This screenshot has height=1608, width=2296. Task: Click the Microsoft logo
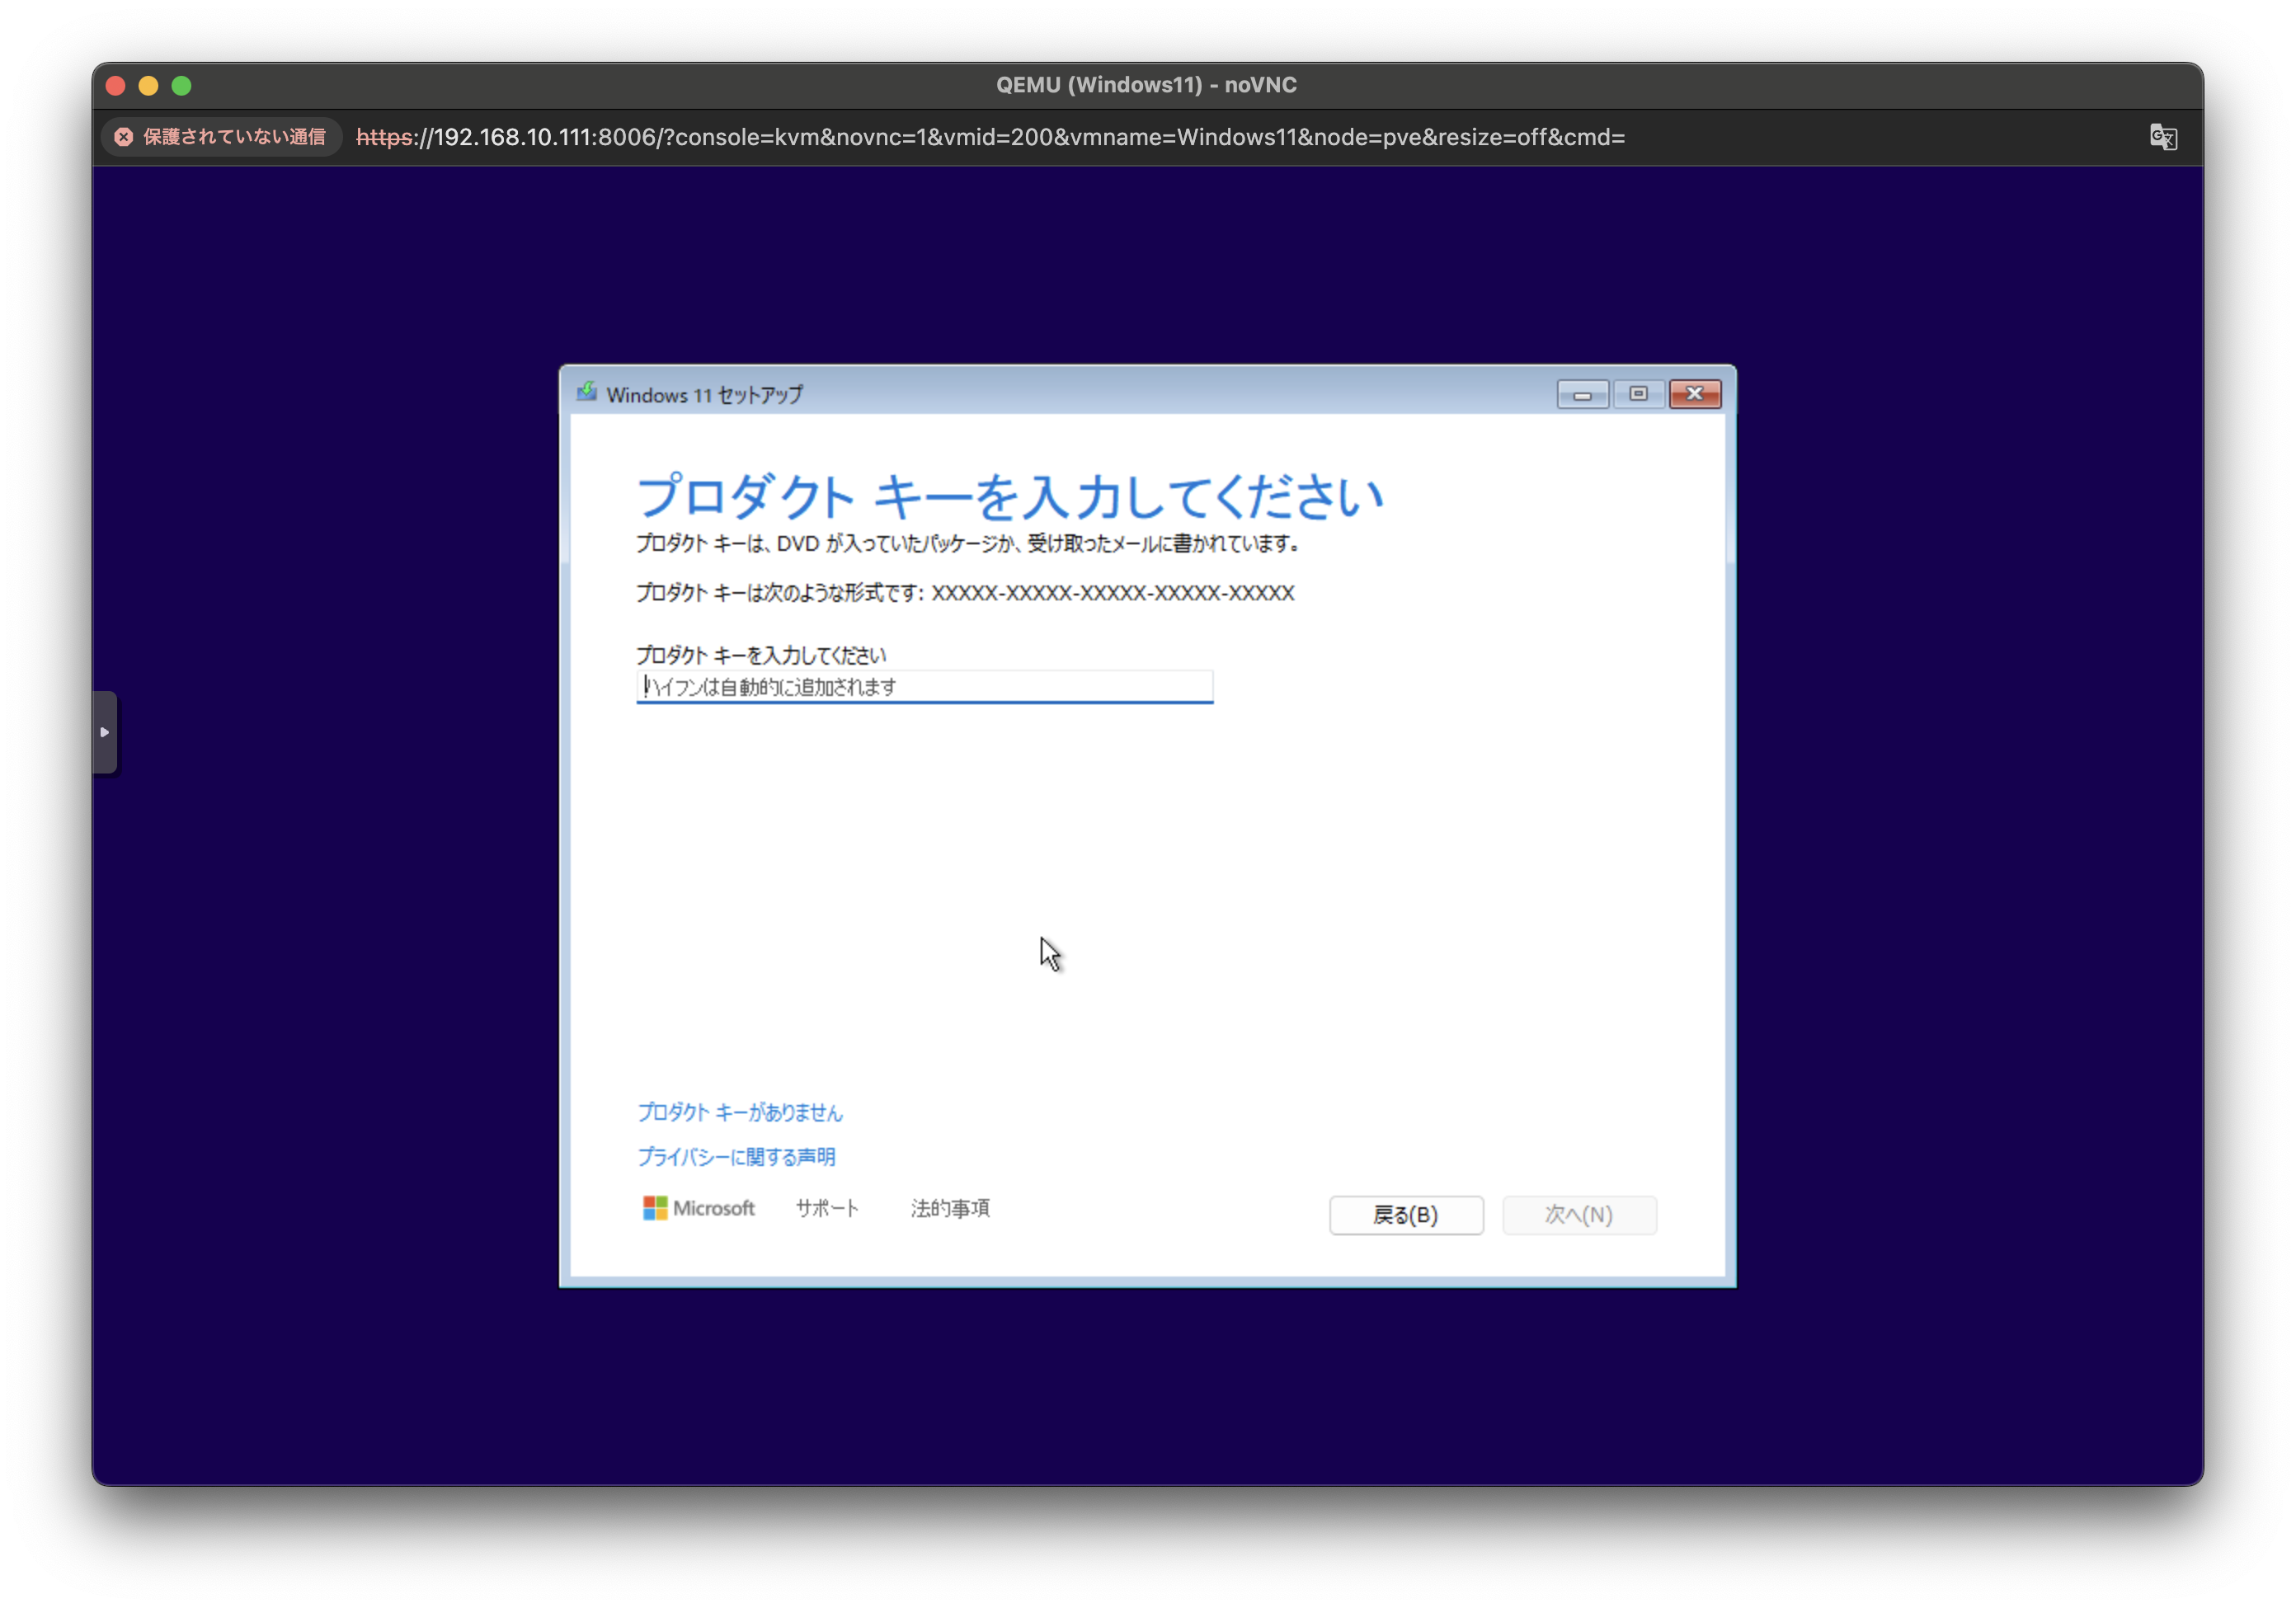[698, 1208]
